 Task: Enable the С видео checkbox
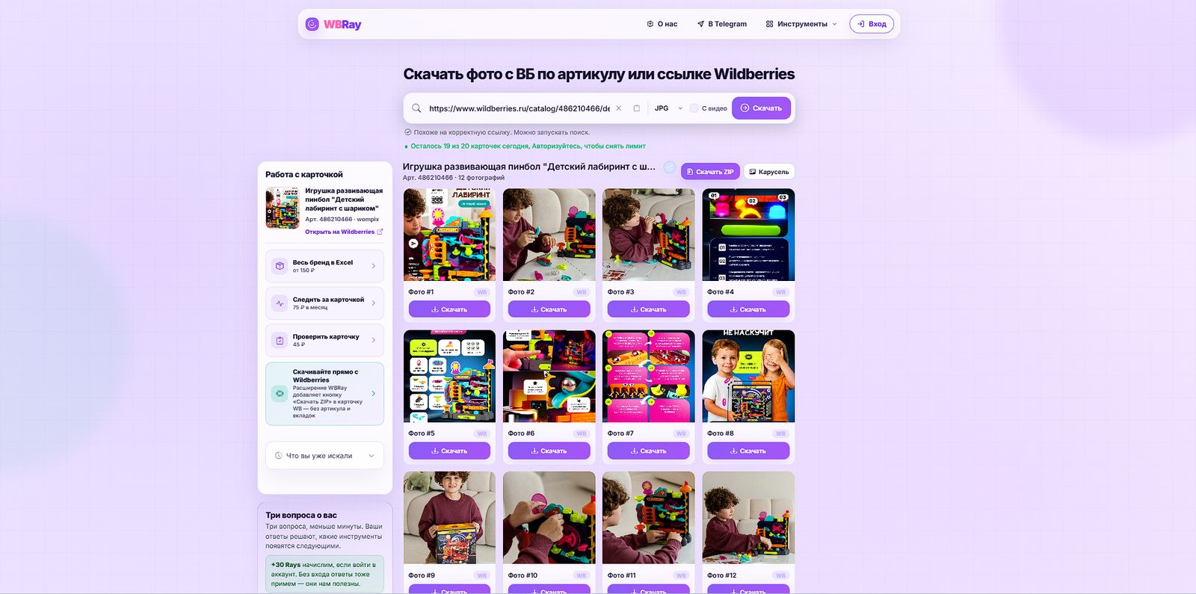click(x=694, y=108)
